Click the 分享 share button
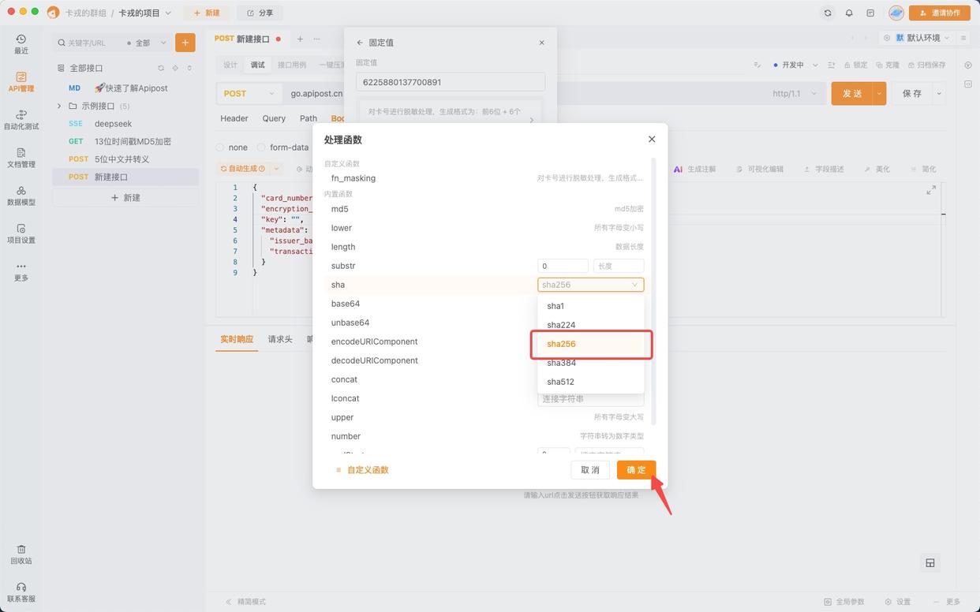The width and height of the screenshot is (980, 612). [x=260, y=13]
